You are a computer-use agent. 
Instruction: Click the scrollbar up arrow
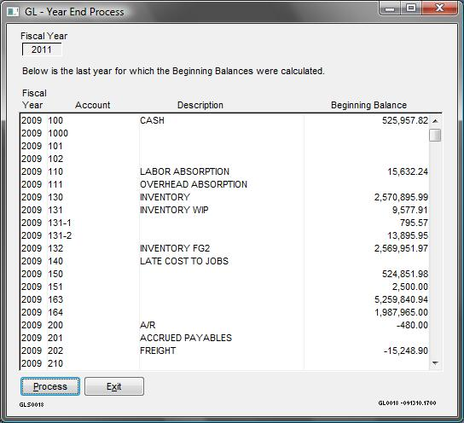click(435, 121)
